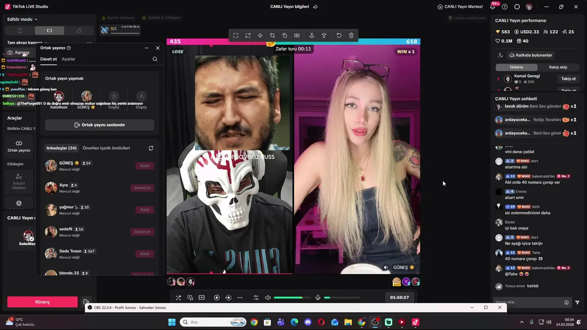Select the landscape layout option
The image size is (587, 330).
[50, 31]
